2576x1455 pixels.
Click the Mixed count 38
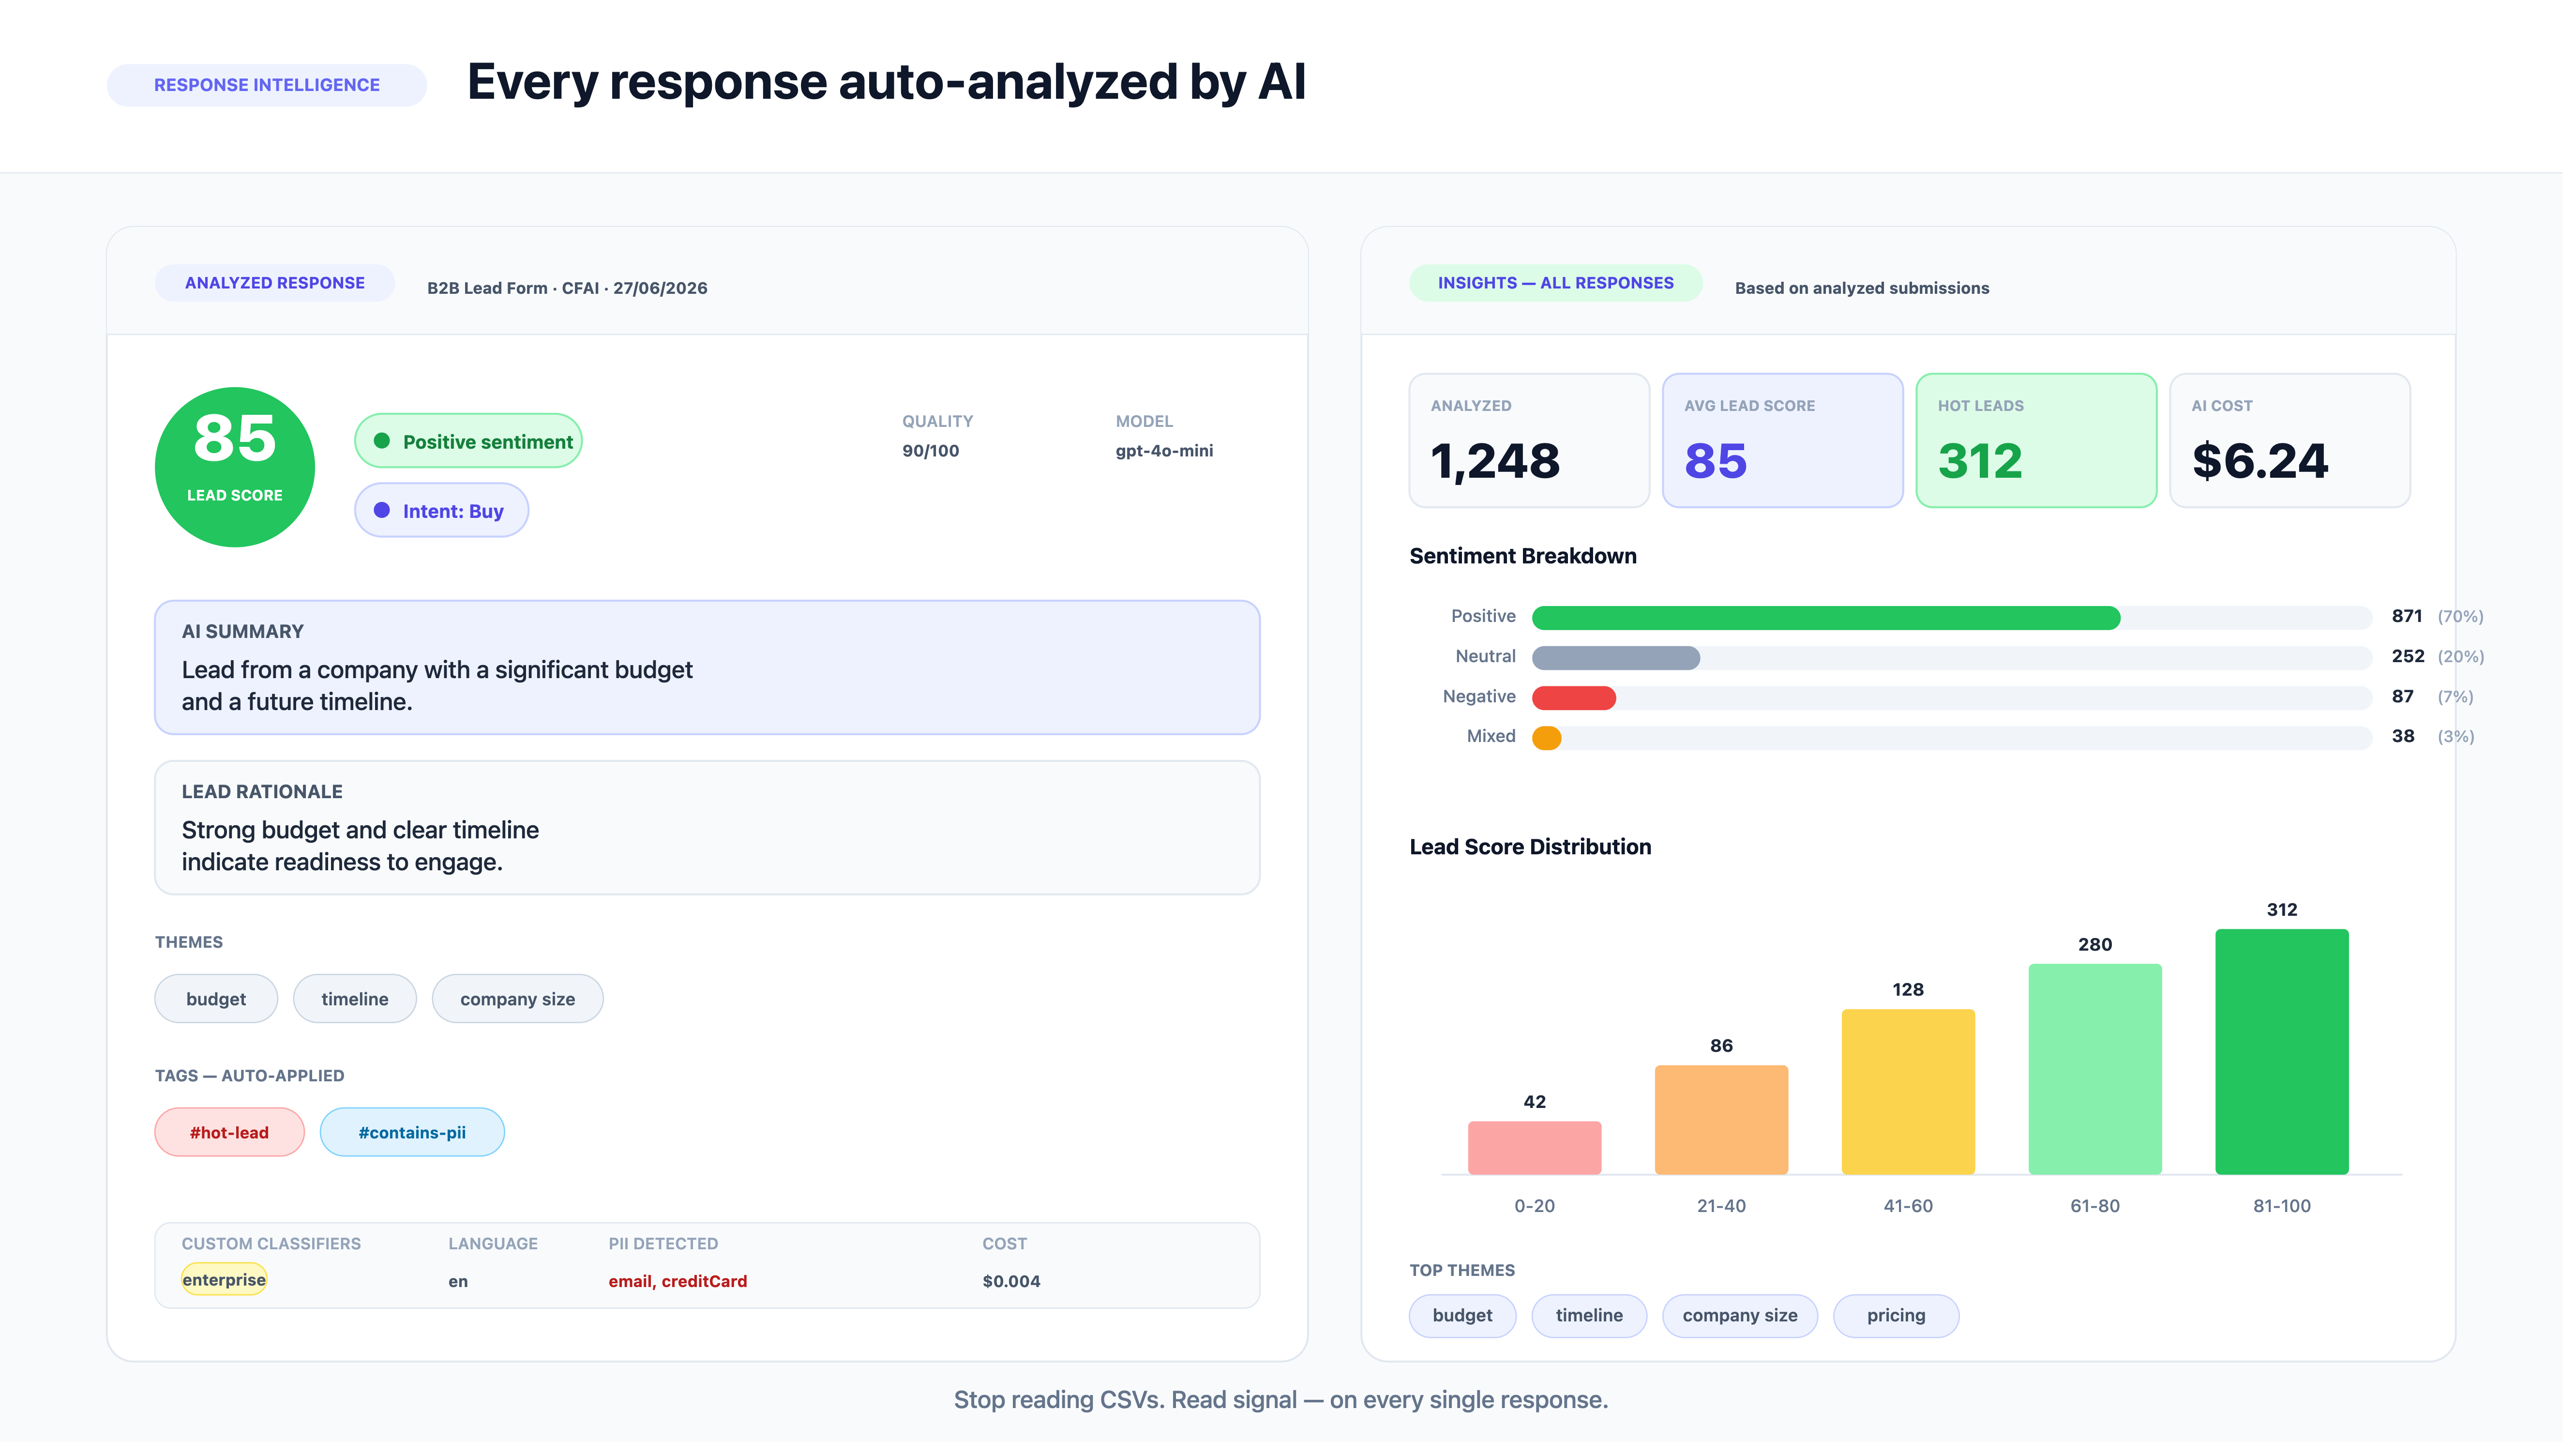pyautogui.click(x=2415, y=740)
